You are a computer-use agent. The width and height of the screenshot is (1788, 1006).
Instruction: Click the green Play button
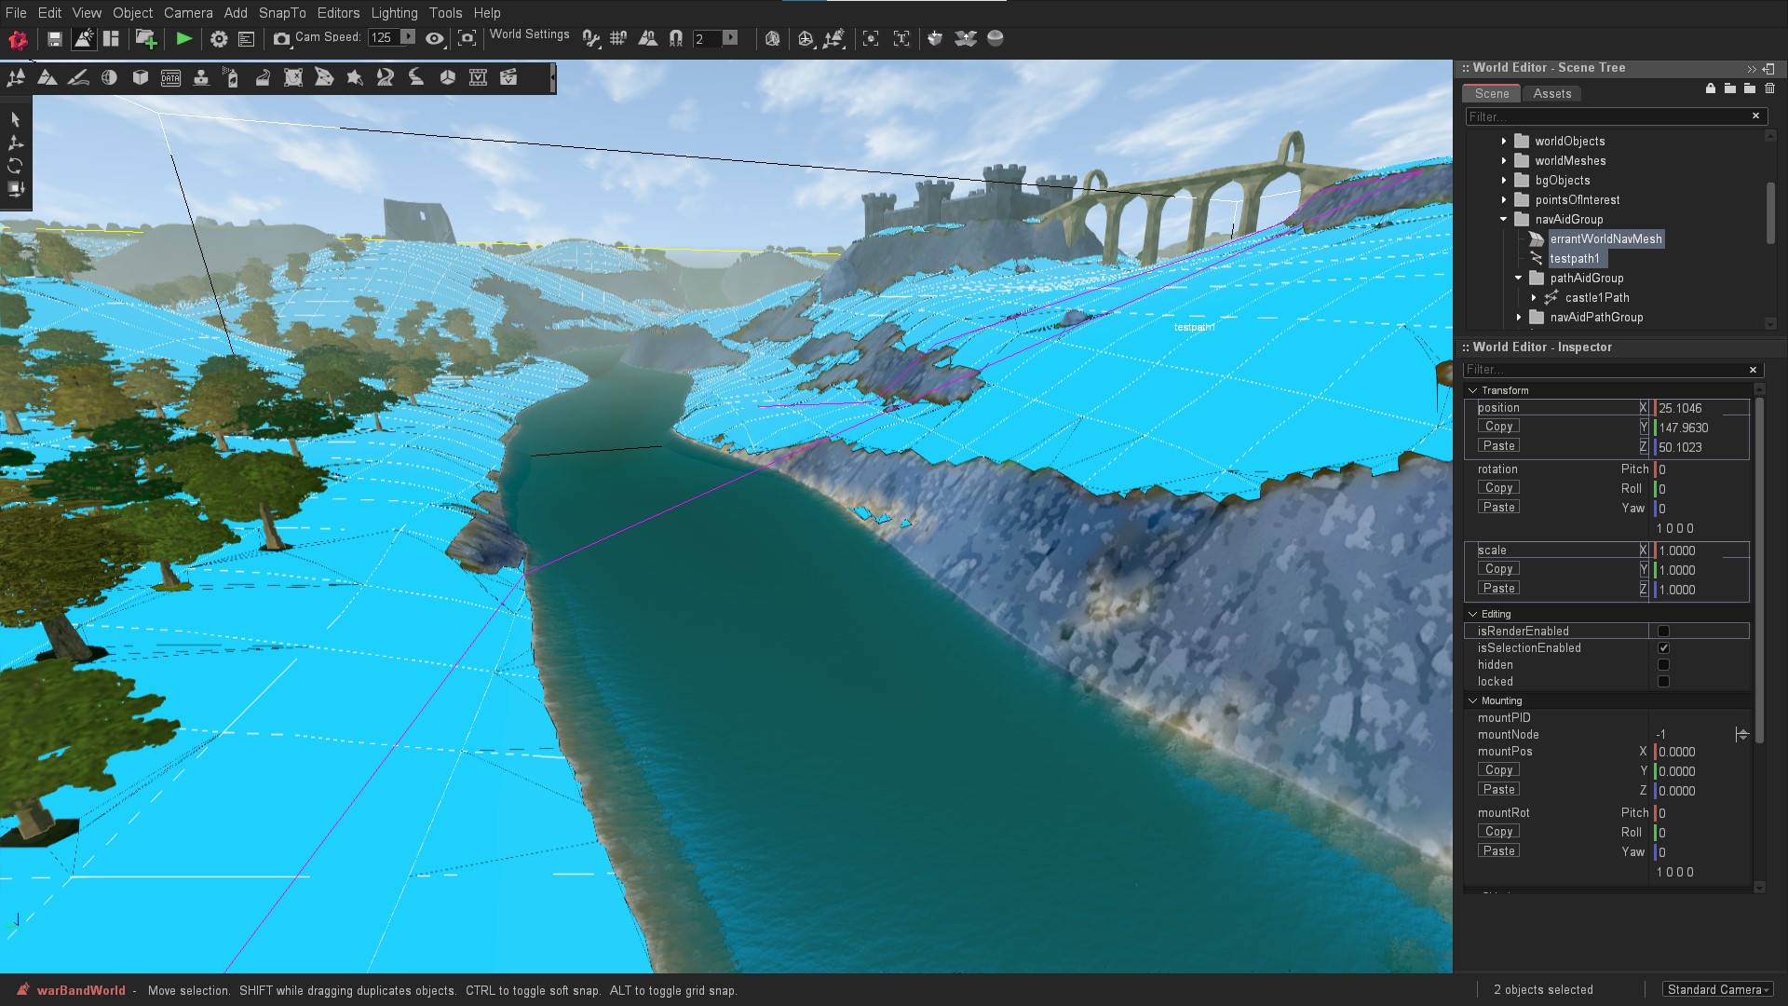tap(183, 38)
